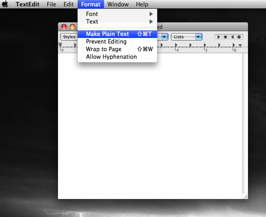Open the File menu
This screenshot has width=266, height=217.
click(x=52, y=4)
